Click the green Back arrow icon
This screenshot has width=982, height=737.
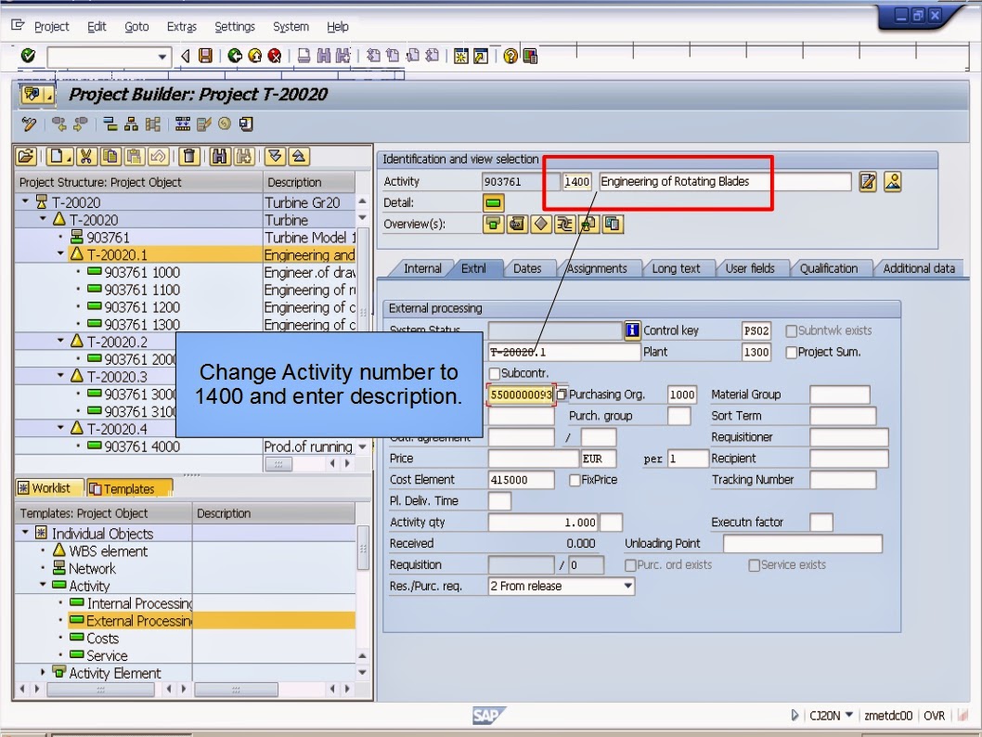pyautogui.click(x=235, y=56)
